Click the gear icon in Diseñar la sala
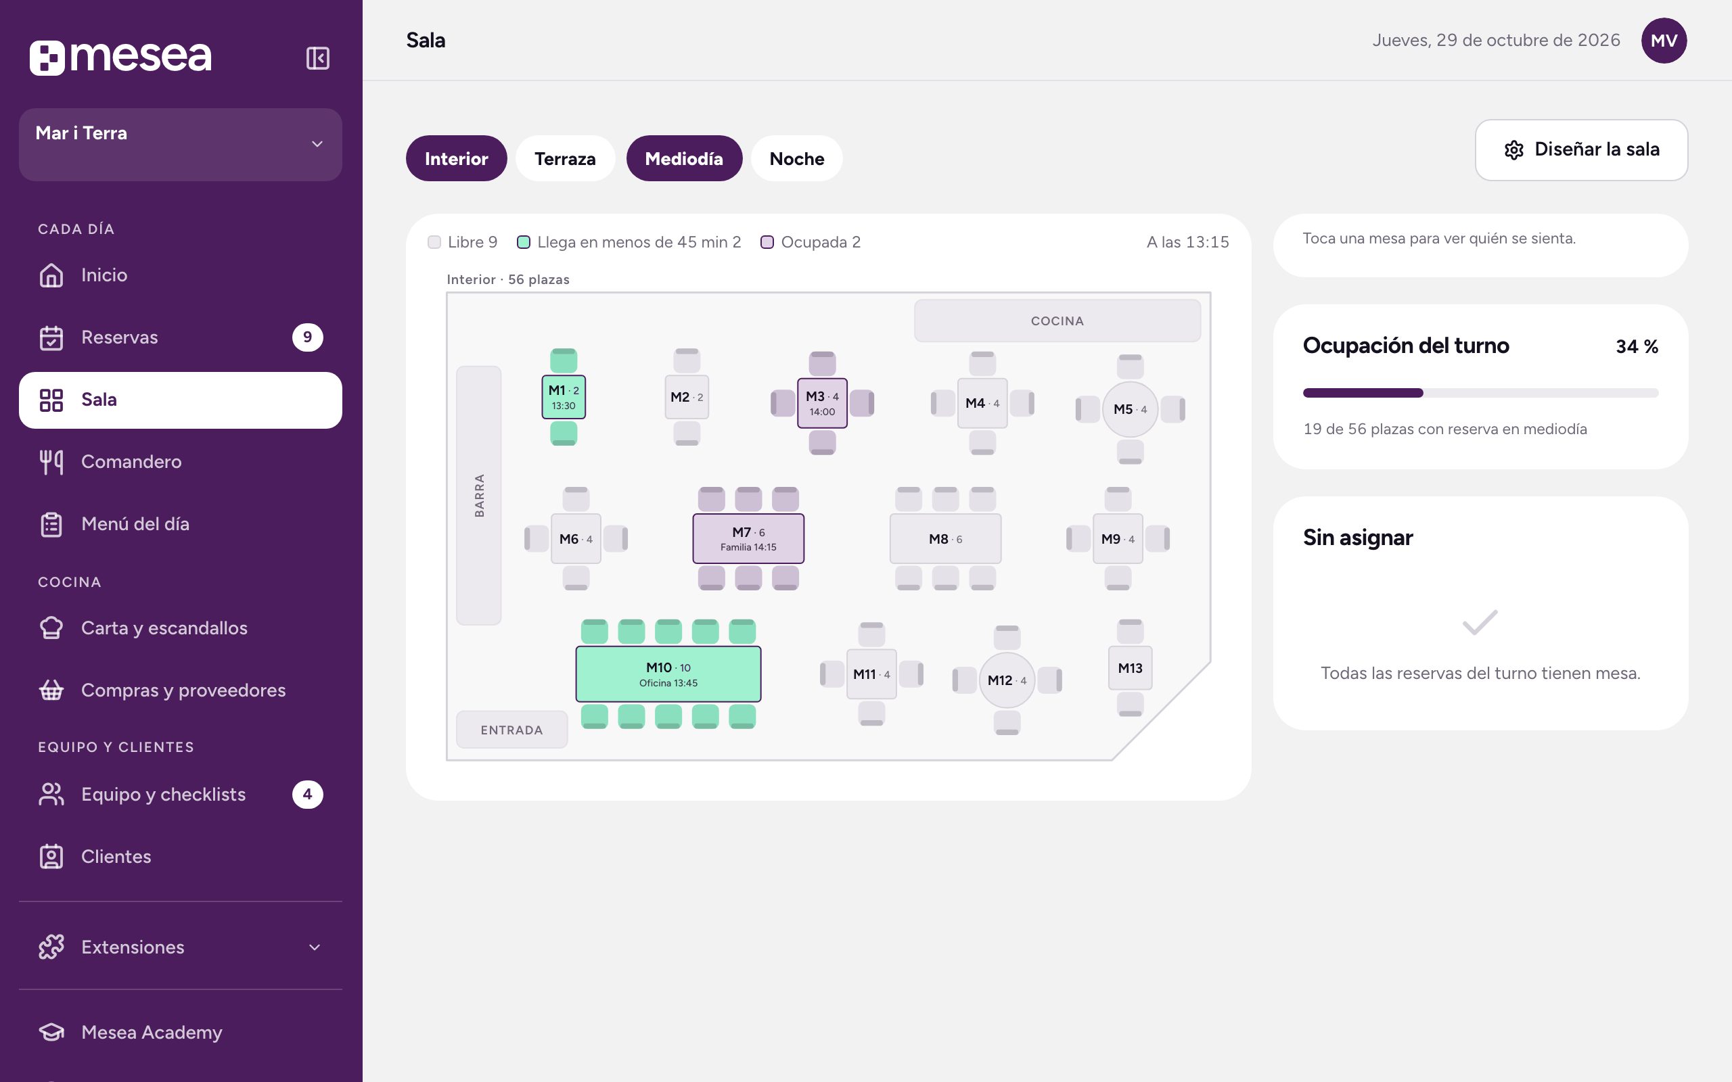This screenshot has height=1082, width=1732. pyautogui.click(x=1513, y=150)
